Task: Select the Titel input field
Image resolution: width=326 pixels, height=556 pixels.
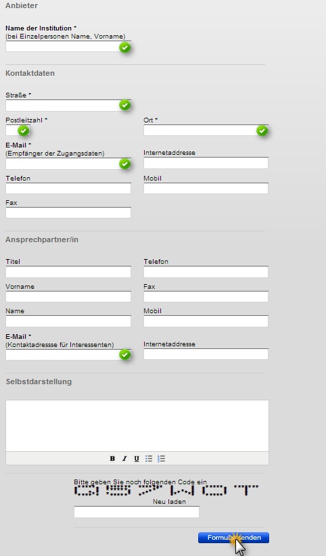Action: pos(68,272)
